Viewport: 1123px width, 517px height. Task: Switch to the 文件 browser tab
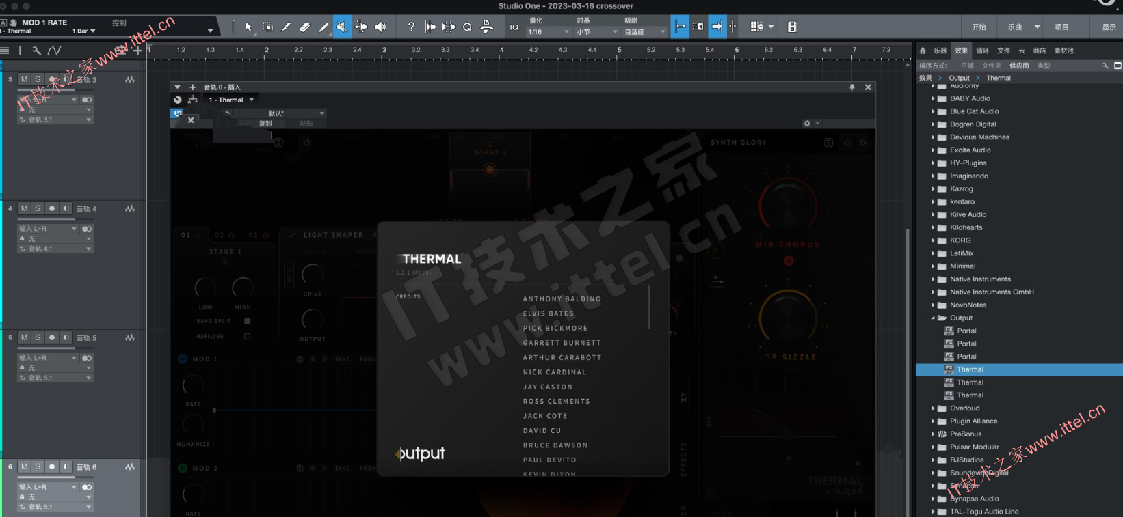[1003, 51]
